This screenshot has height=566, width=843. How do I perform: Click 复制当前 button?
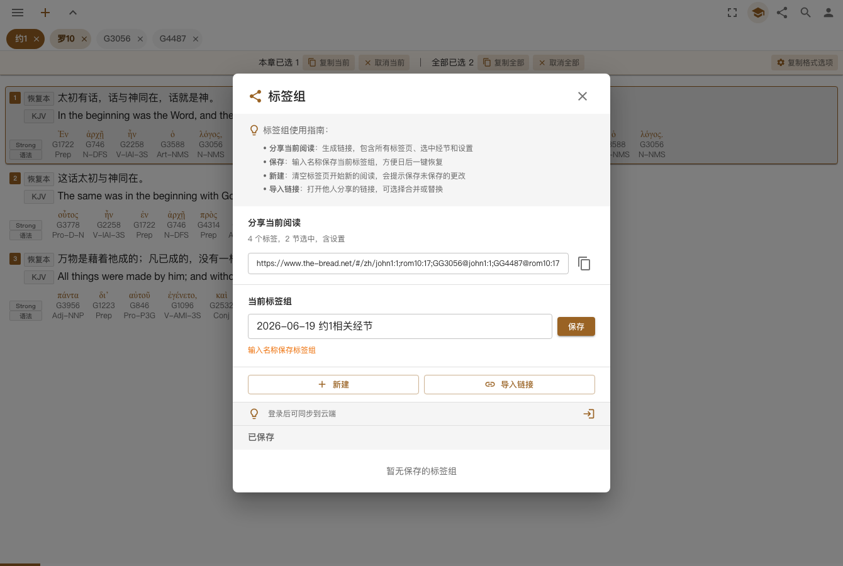pos(328,63)
